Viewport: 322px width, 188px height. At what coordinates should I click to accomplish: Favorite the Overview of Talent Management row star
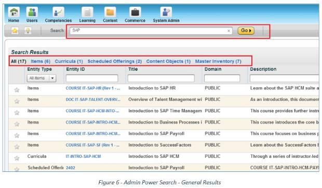tap(17, 101)
